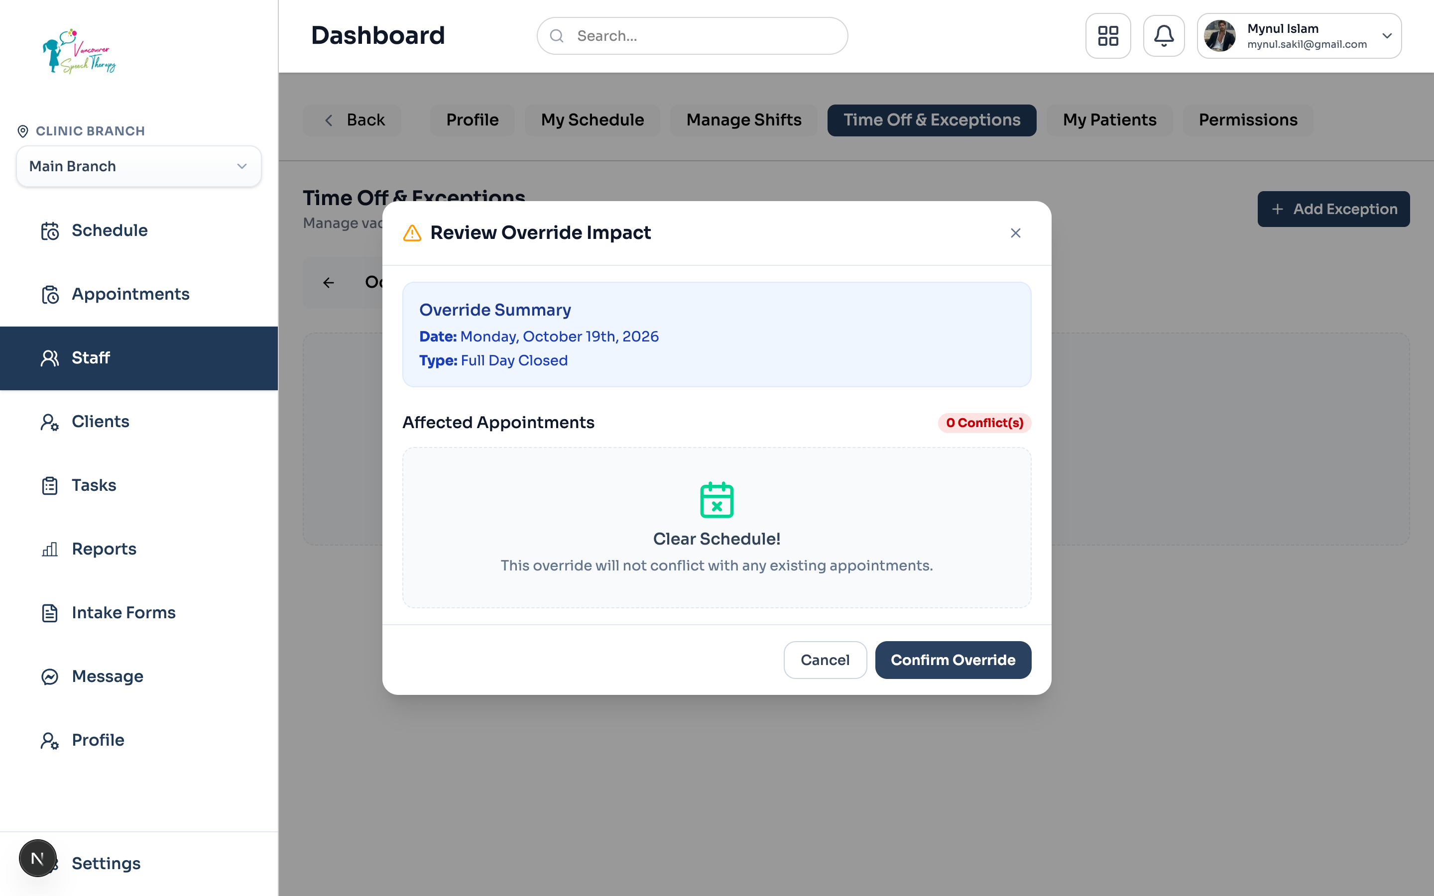This screenshot has height=896, width=1434.
Task: Switch to the Profile tab
Action: pos(472,120)
